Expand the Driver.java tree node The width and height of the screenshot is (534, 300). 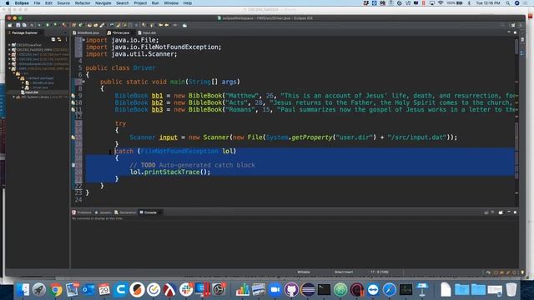(x=23, y=87)
